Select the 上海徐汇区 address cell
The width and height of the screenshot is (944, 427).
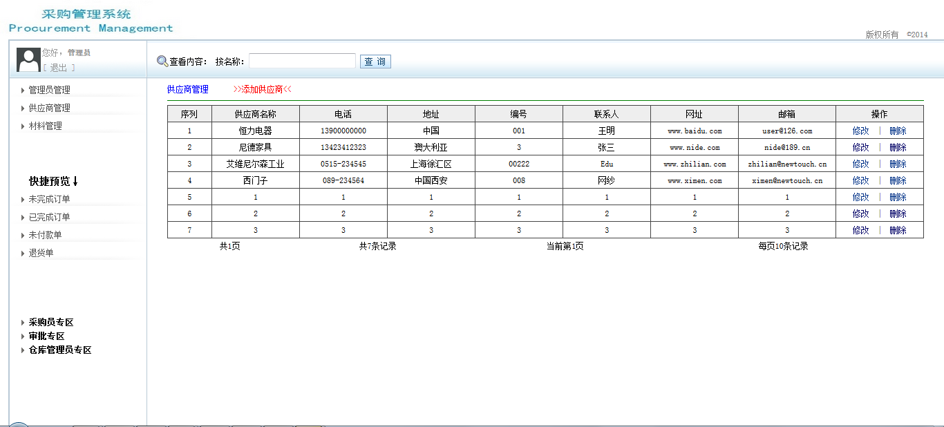coord(431,164)
